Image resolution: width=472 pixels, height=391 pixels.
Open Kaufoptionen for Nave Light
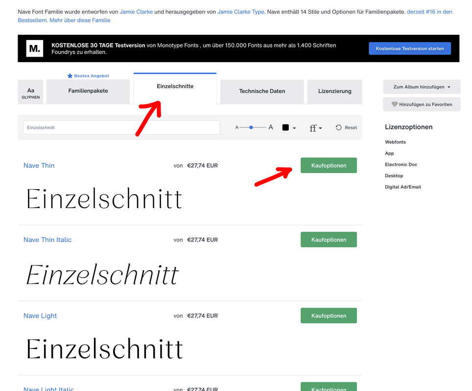click(x=329, y=316)
